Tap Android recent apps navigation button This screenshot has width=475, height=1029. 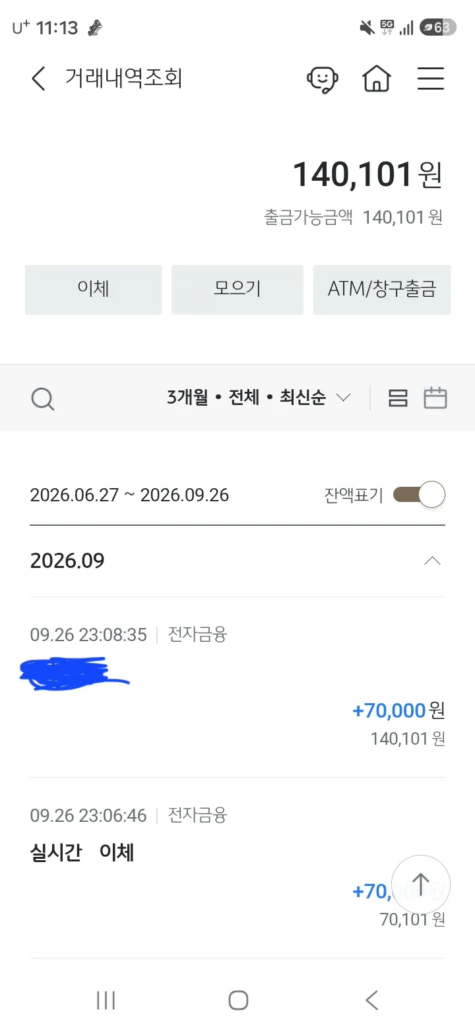106,1000
